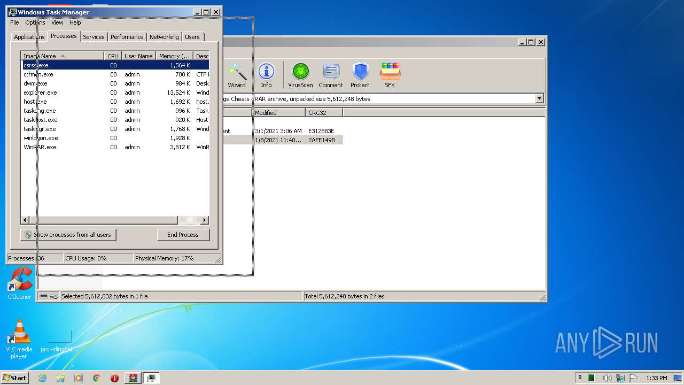Click the SFX icon in WinRAR
This screenshot has width=684, height=385.
(390, 75)
